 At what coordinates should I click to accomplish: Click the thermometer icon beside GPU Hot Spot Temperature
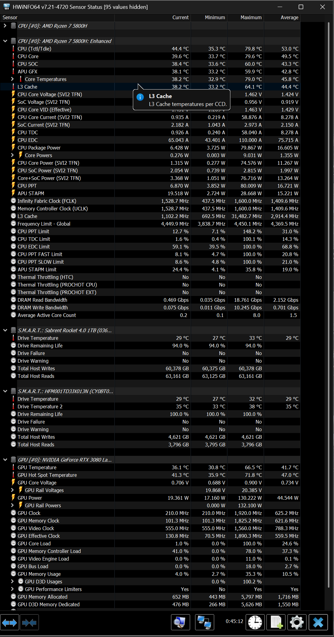coord(13,475)
